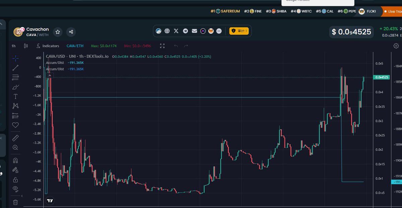402x208 pixels.
Task: Toggle hide all drawings eye icon
Action: tap(15, 189)
